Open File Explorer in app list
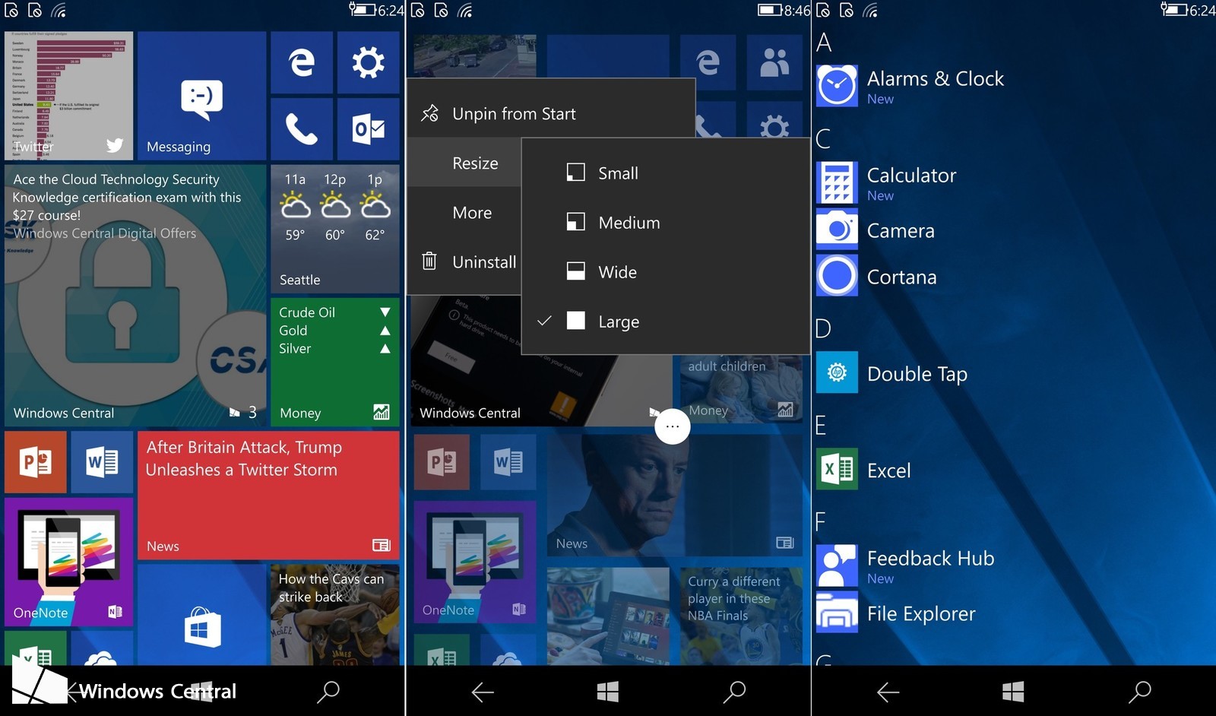The height and width of the screenshot is (716, 1216). [920, 614]
